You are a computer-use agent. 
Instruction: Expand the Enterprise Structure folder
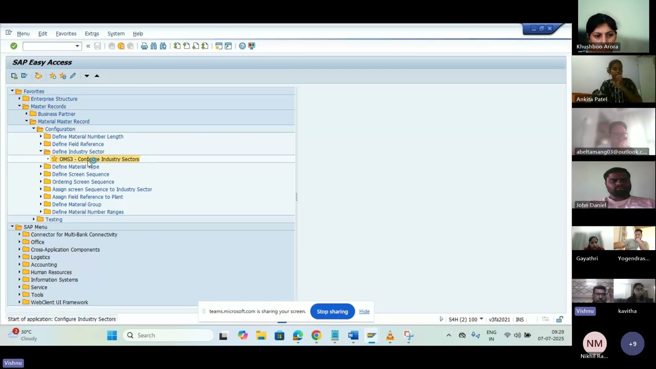tap(19, 99)
